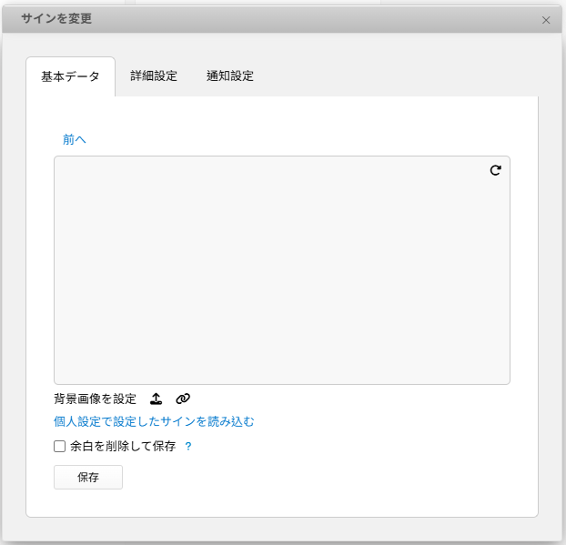Image resolution: width=566 pixels, height=545 pixels.
Task: Select the 基本データ tab
Action: [x=71, y=77]
